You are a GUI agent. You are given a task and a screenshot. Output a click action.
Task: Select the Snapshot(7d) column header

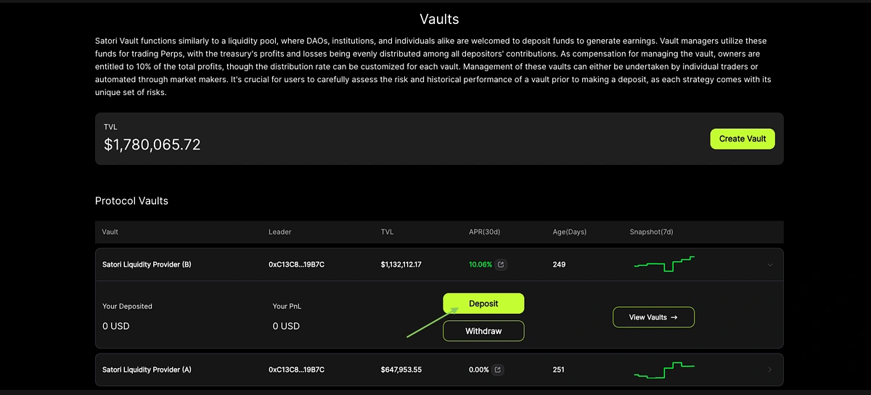tap(653, 232)
